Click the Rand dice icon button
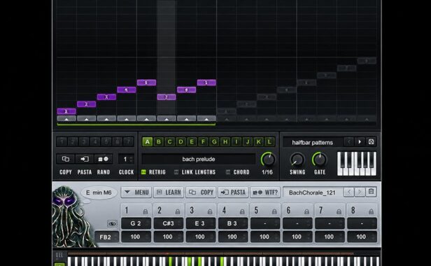The width and height of the screenshot is (431, 266). (x=104, y=159)
